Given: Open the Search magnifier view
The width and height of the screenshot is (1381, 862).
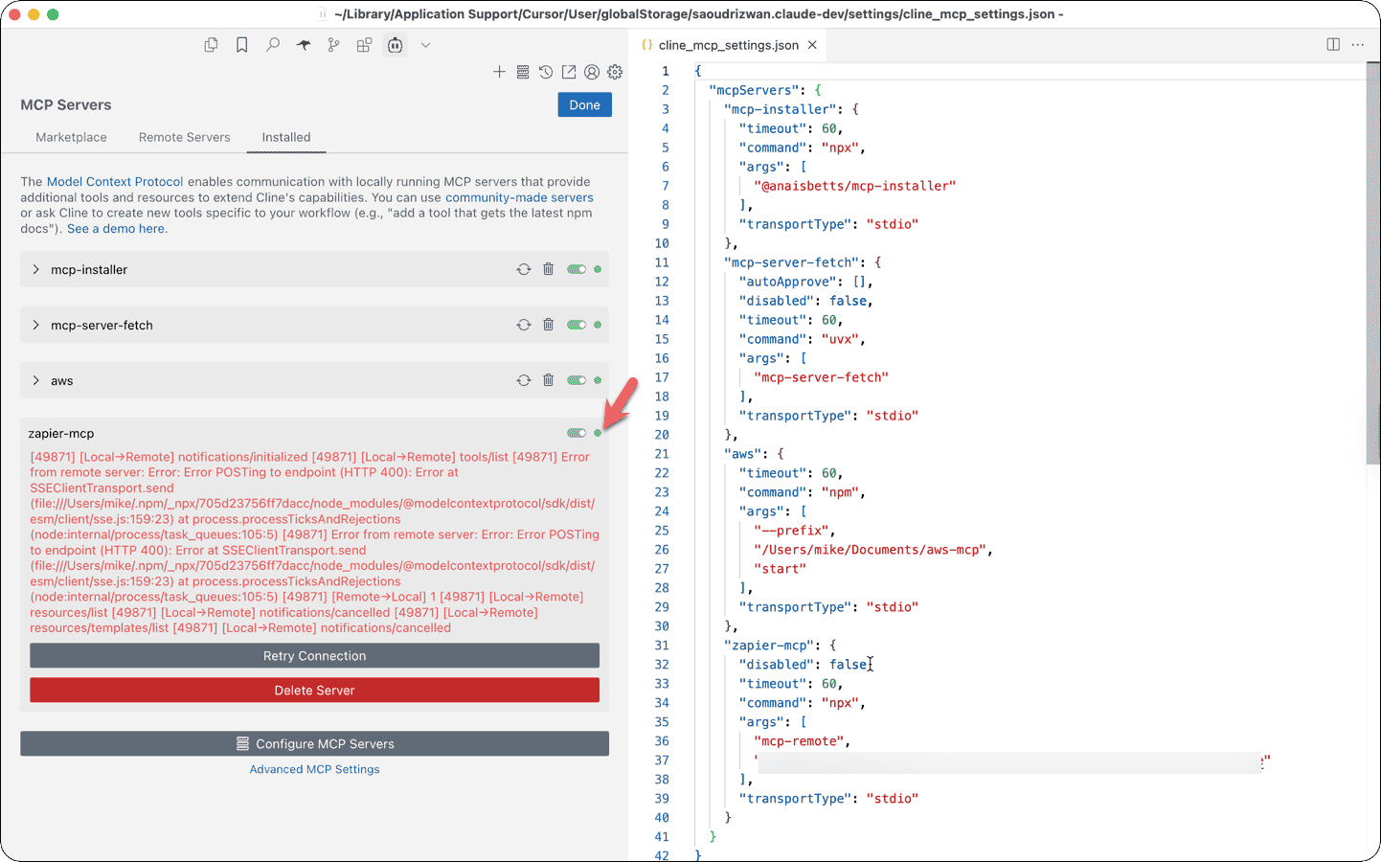Looking at the screenshot, I should click(273, 45).
